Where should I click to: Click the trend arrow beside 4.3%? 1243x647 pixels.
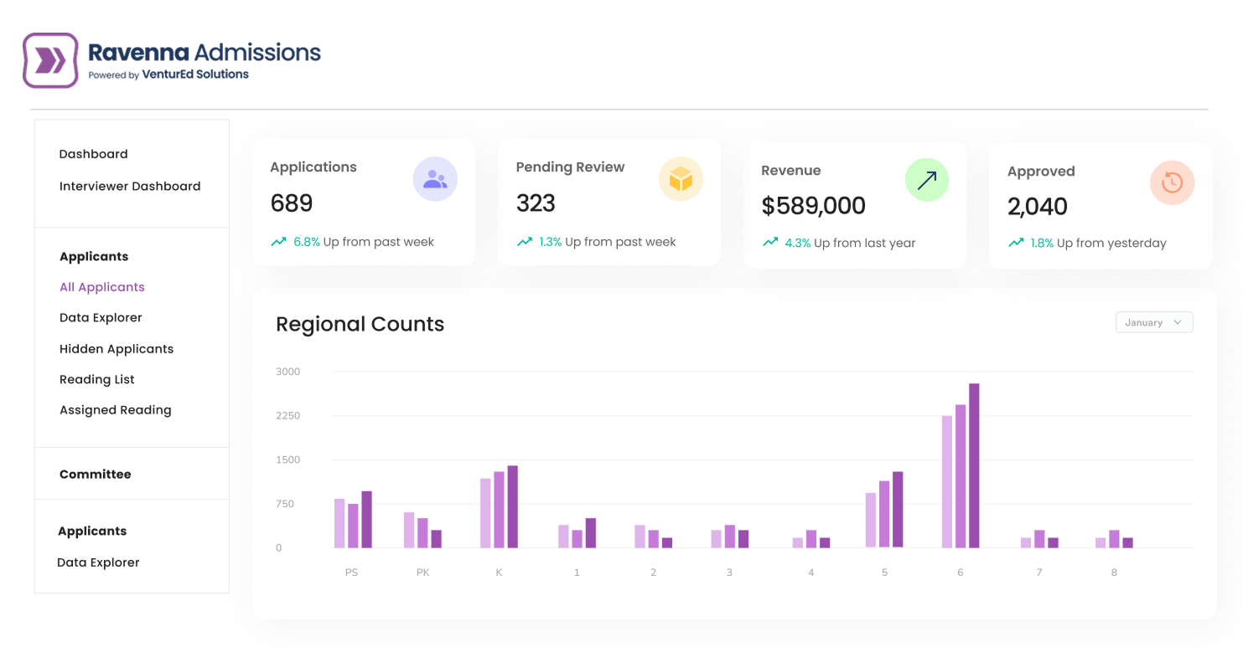769,243
